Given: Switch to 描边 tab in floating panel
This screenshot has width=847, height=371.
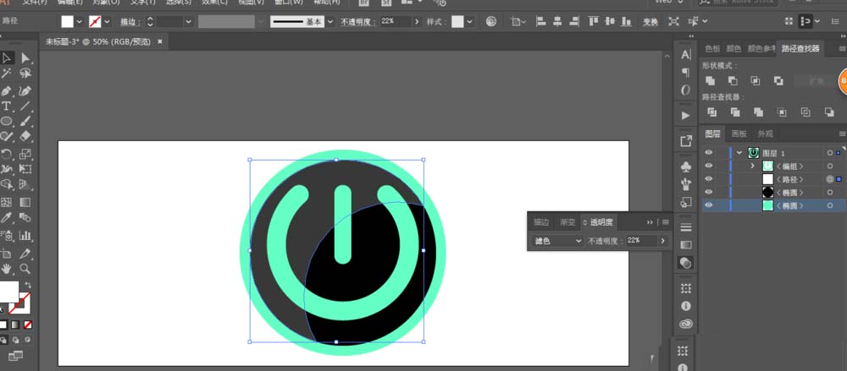Looking at the screenshot, I should pos(541,222).
